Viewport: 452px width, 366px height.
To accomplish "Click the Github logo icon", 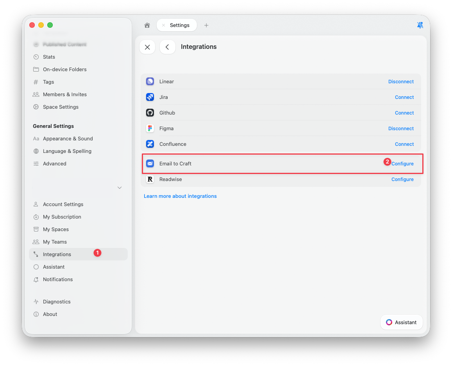I will [150, 113].
